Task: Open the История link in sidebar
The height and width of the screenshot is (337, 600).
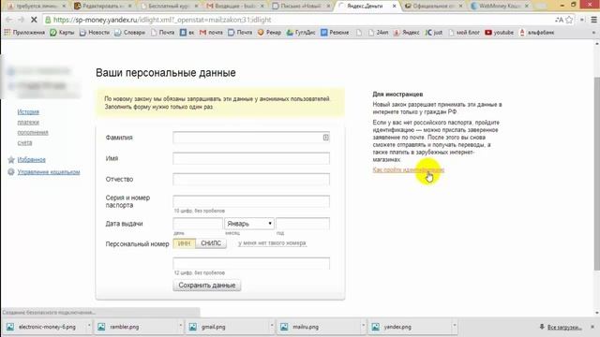Action: point(28,112)
